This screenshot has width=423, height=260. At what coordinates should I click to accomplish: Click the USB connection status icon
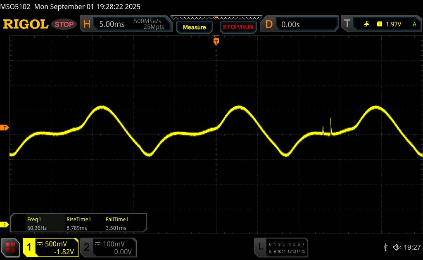[385, 247]
